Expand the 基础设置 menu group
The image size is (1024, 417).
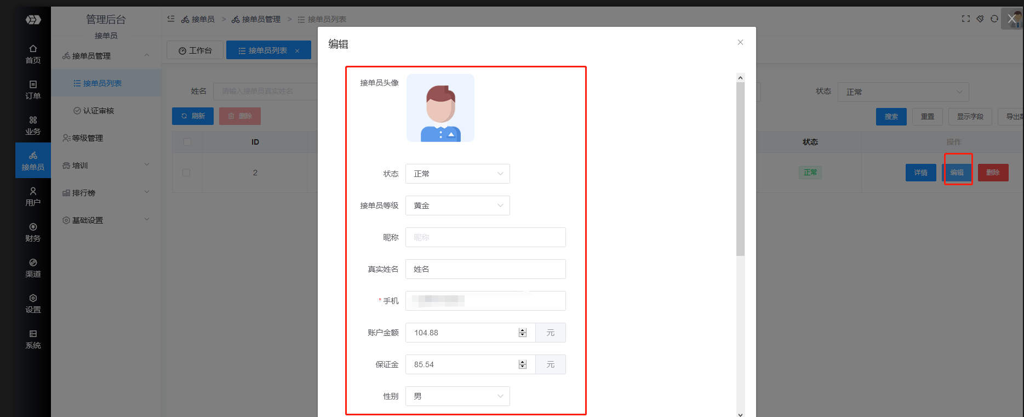(x=106, y=220)
